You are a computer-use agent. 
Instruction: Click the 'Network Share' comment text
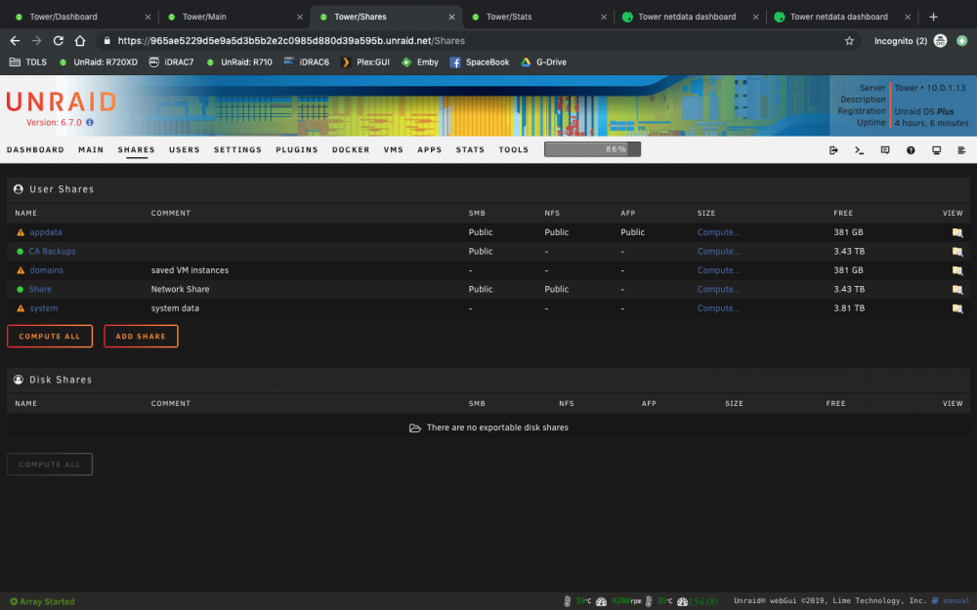pos(180,290)
